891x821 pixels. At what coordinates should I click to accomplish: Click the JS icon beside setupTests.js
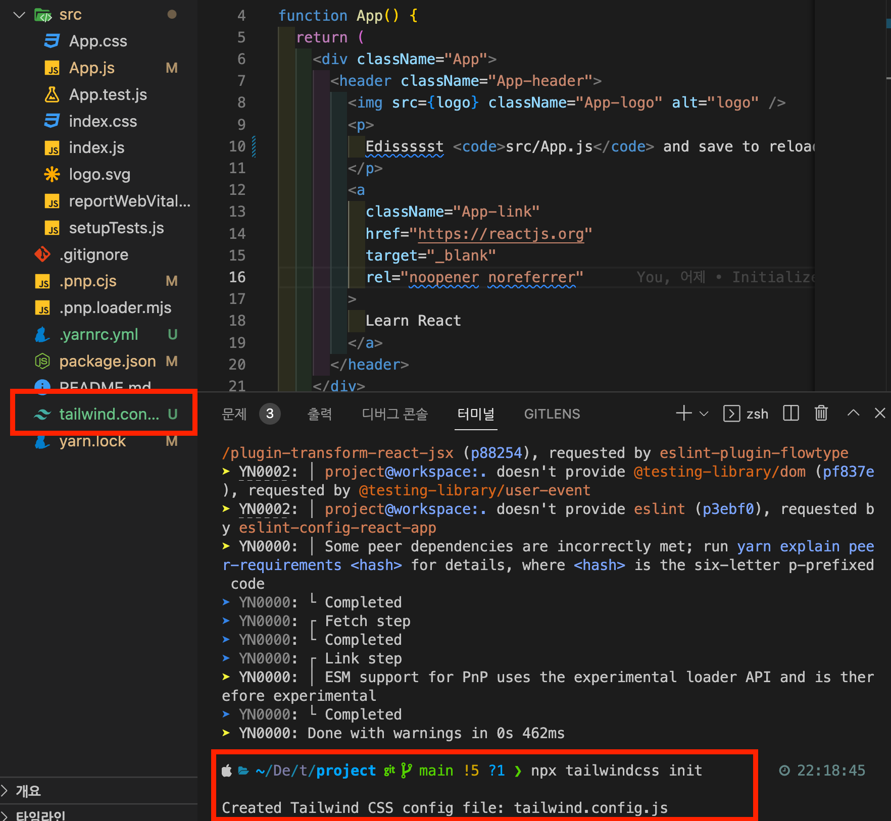pyautogui.click(x=52, y=228)
